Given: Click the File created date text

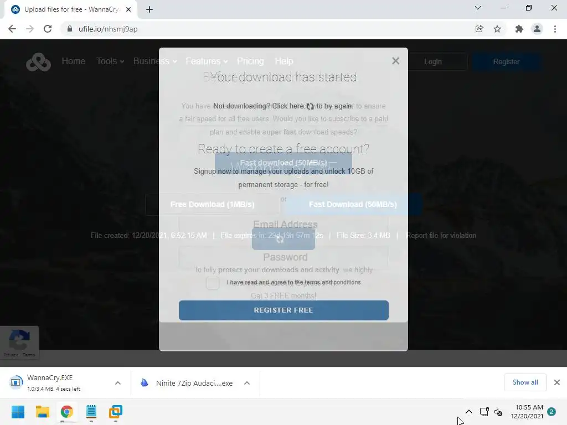Looking at the screenshot, I should (x=148, y=236).
